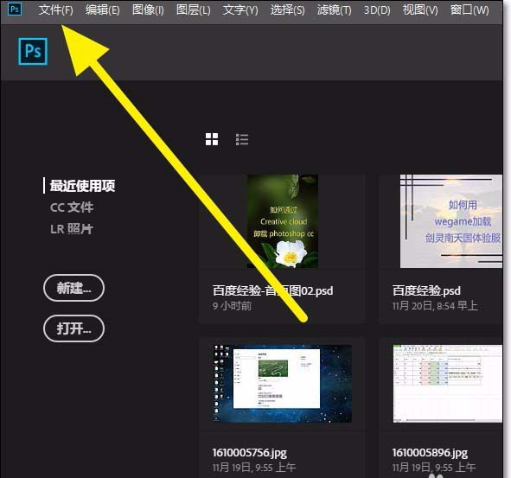Open the 文字(Y) menu
511x478 pixels.
[240, 10]
